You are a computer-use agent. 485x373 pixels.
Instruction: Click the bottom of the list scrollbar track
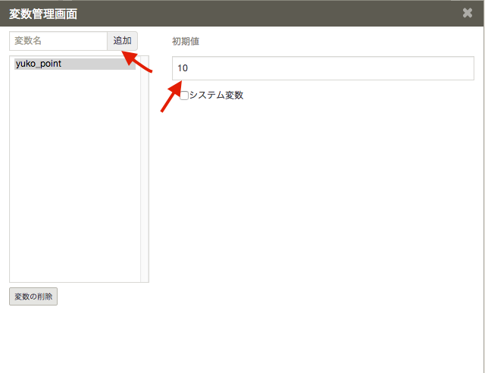(x=145, y=276)
